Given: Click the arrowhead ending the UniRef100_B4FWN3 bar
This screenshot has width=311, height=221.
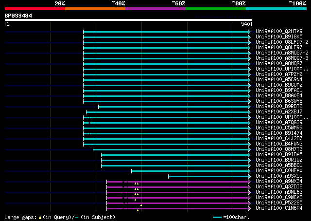Looking at the screenshot, I should pyautogui.click(x=249, y=144).
